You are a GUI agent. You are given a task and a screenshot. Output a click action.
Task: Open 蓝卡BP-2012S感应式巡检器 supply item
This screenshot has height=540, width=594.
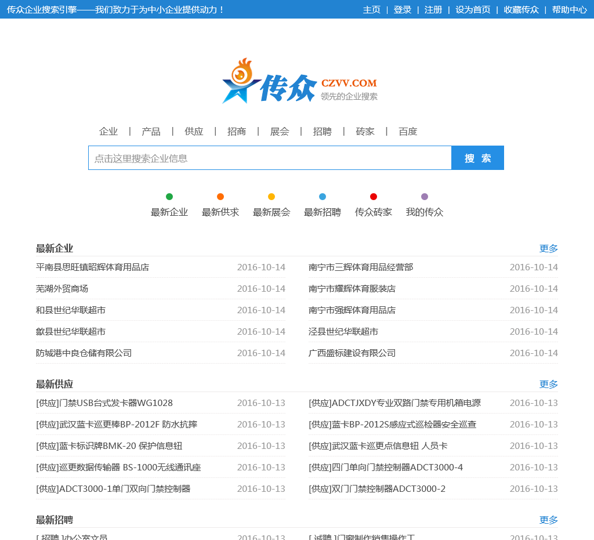coord(393,425)
